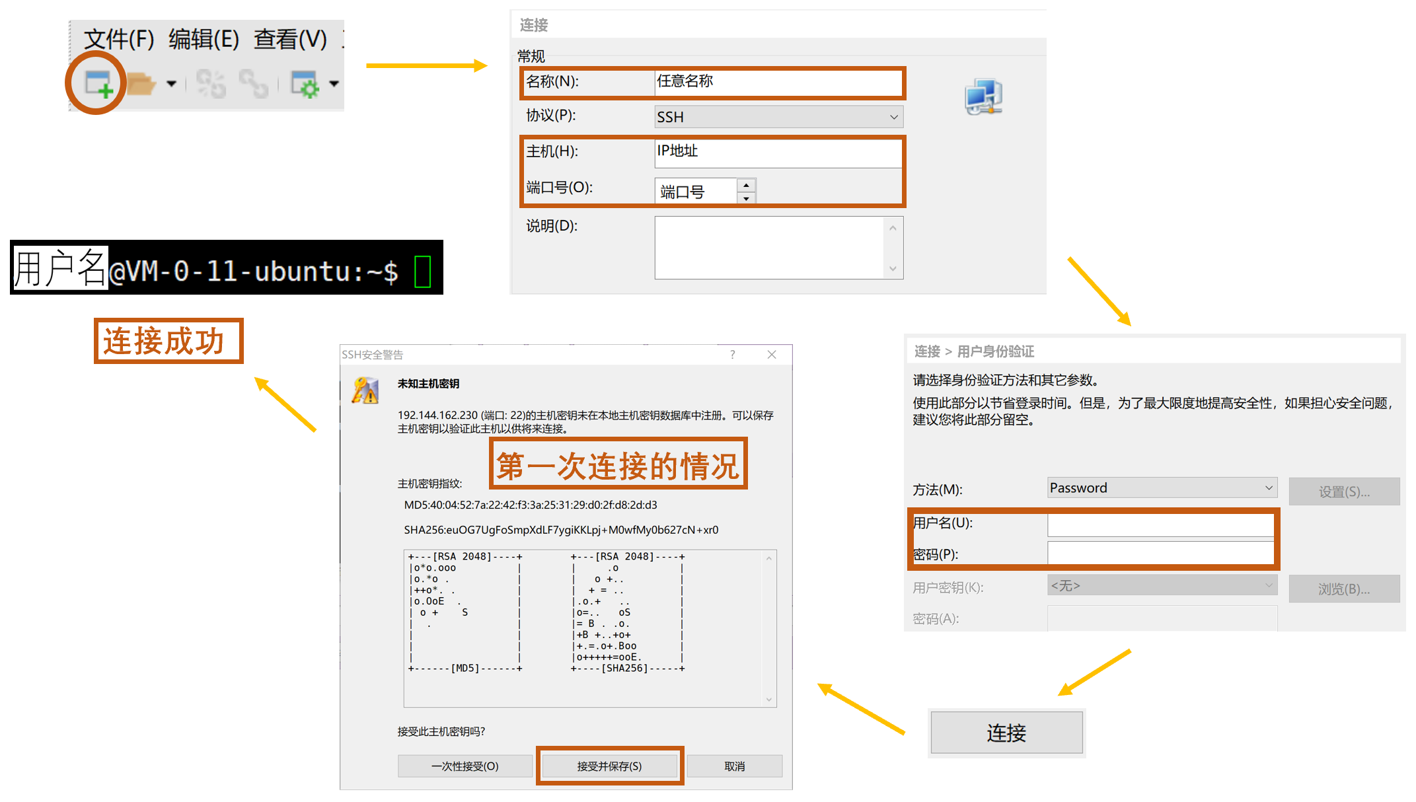Open the 编辑(E) menu

click(x=204, y=40)
